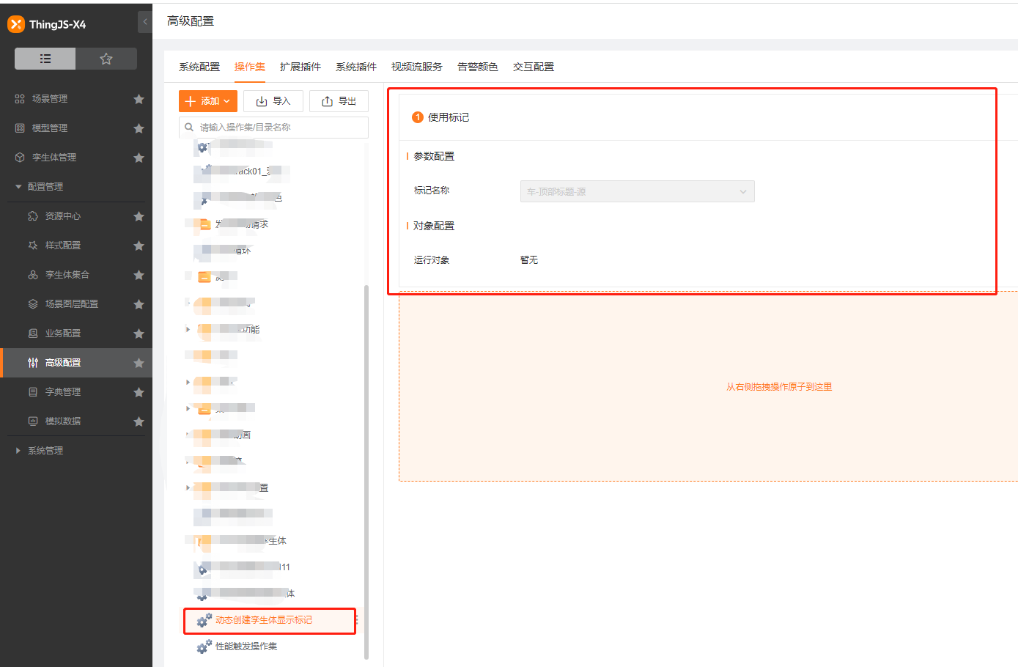Toggle favorite star for 样式配置
Image resolution: width=1018 pixels, height=667 pixels.
[x=139, y=246]
